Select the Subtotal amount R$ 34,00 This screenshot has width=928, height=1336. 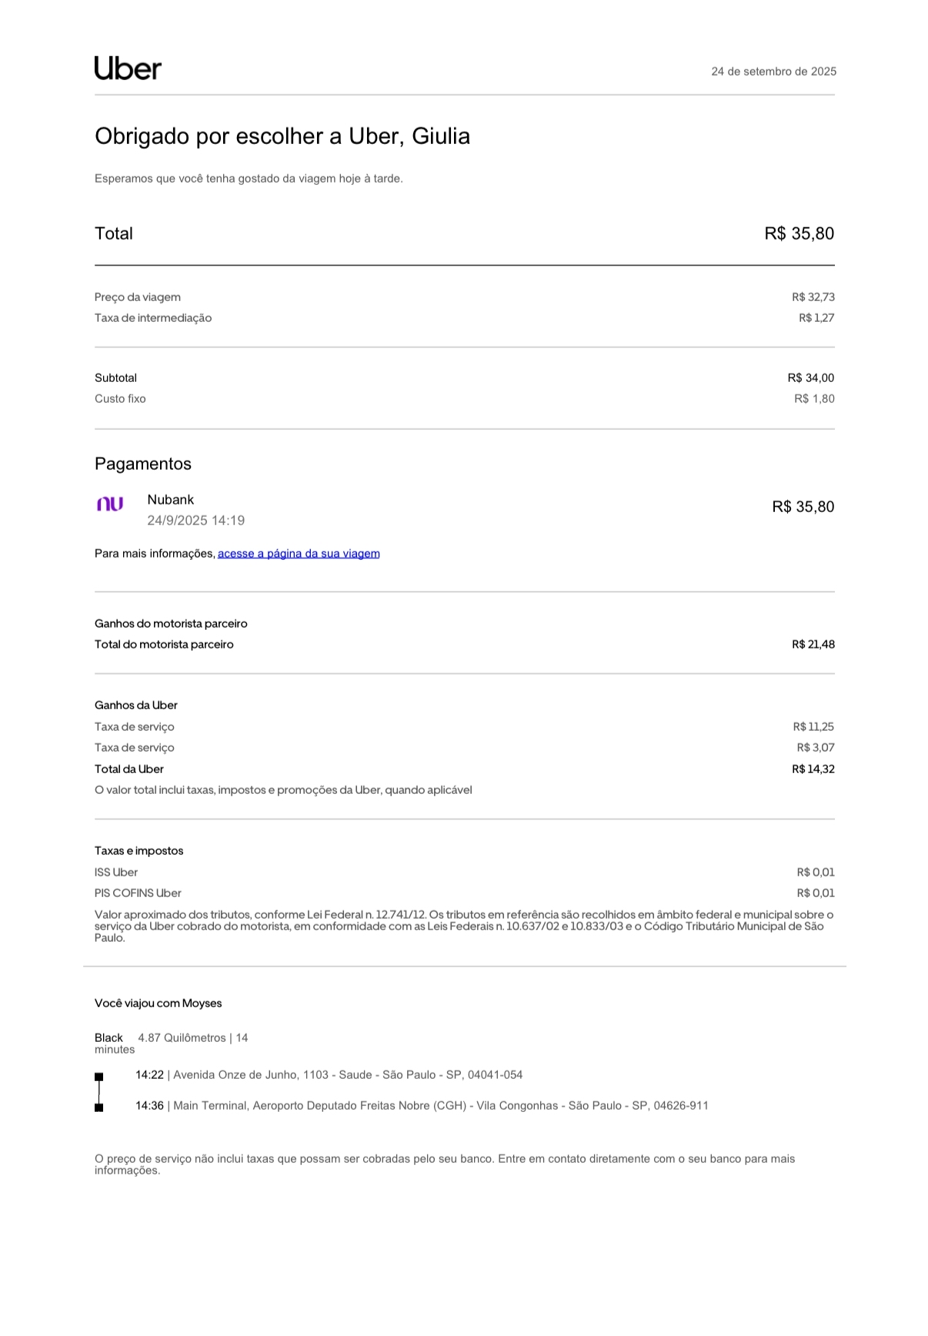[810, 378]
